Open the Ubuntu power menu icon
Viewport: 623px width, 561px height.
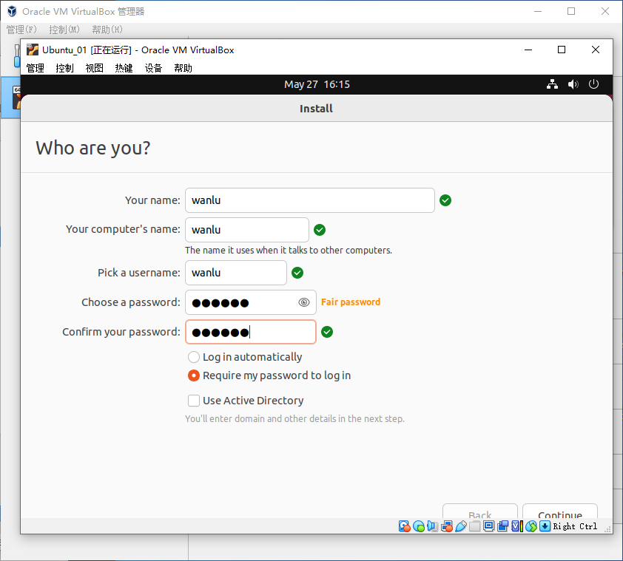(x=593, y=84)
